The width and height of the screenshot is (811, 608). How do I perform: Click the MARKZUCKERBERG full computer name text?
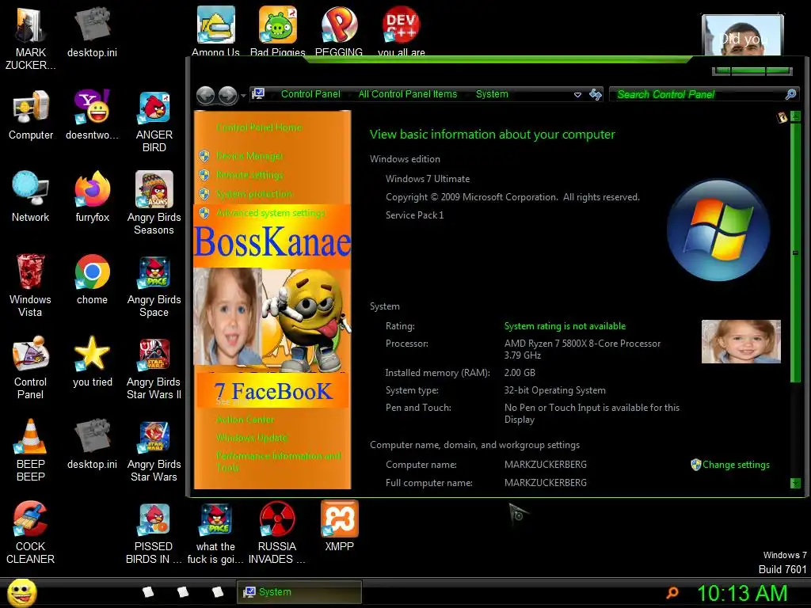click(545, 483)
